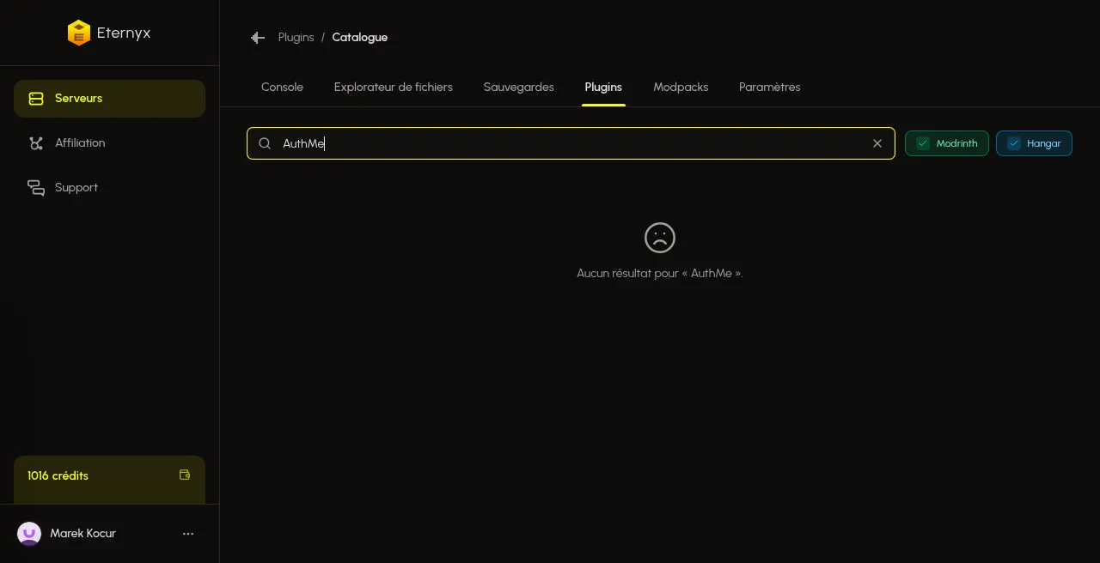Click the Marek Kocur avatar
This screenshot has height=563, width=1100.
click(29, 534)
